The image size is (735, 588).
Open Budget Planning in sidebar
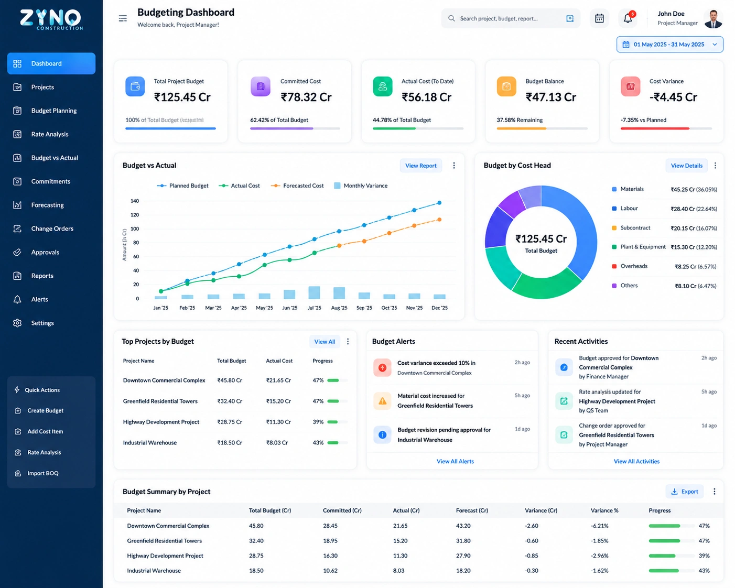(51, 111)
